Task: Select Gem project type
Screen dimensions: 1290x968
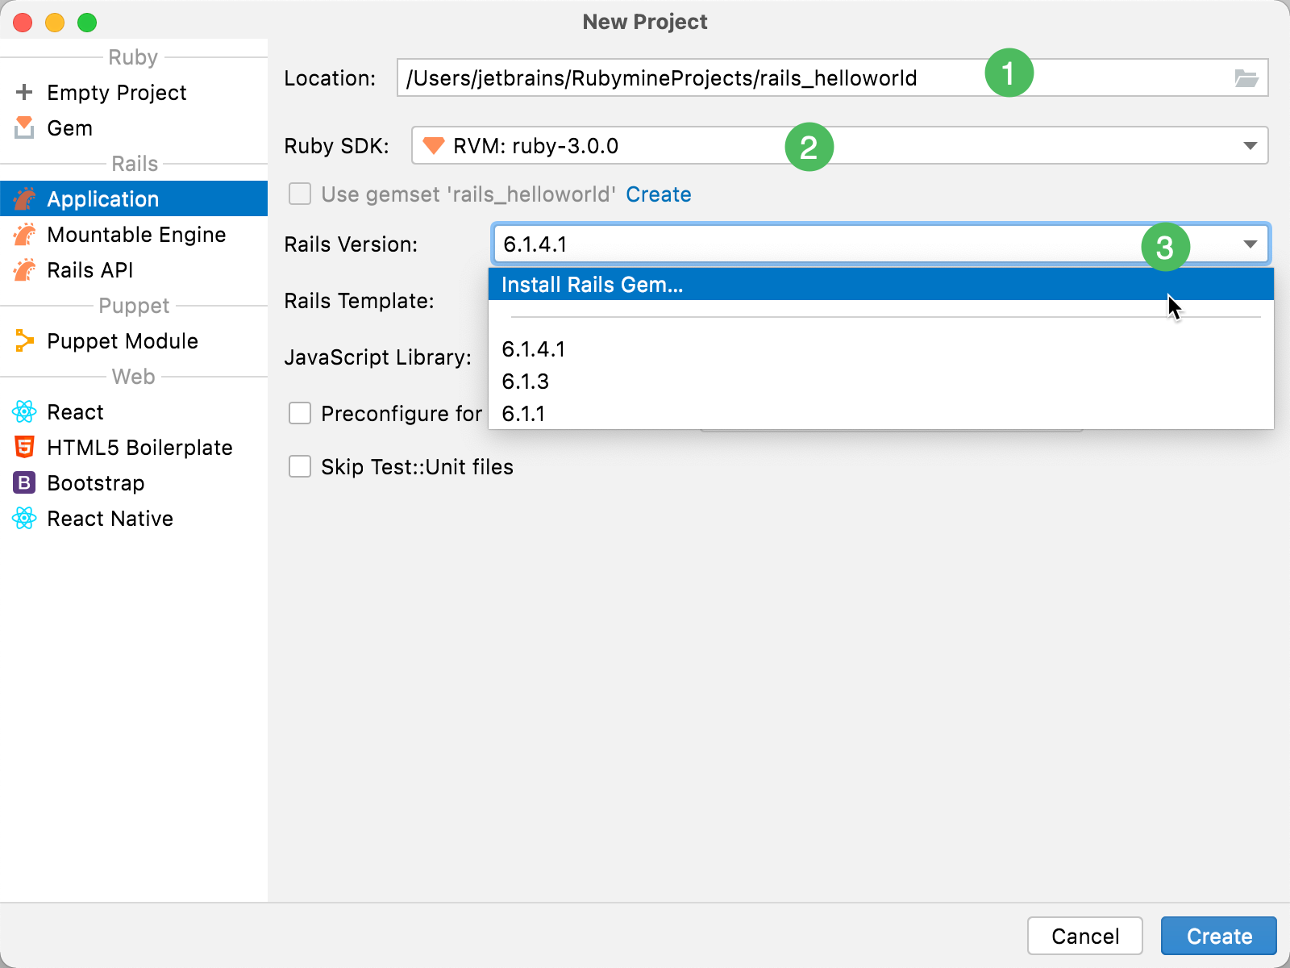Action: click(134, 127)
